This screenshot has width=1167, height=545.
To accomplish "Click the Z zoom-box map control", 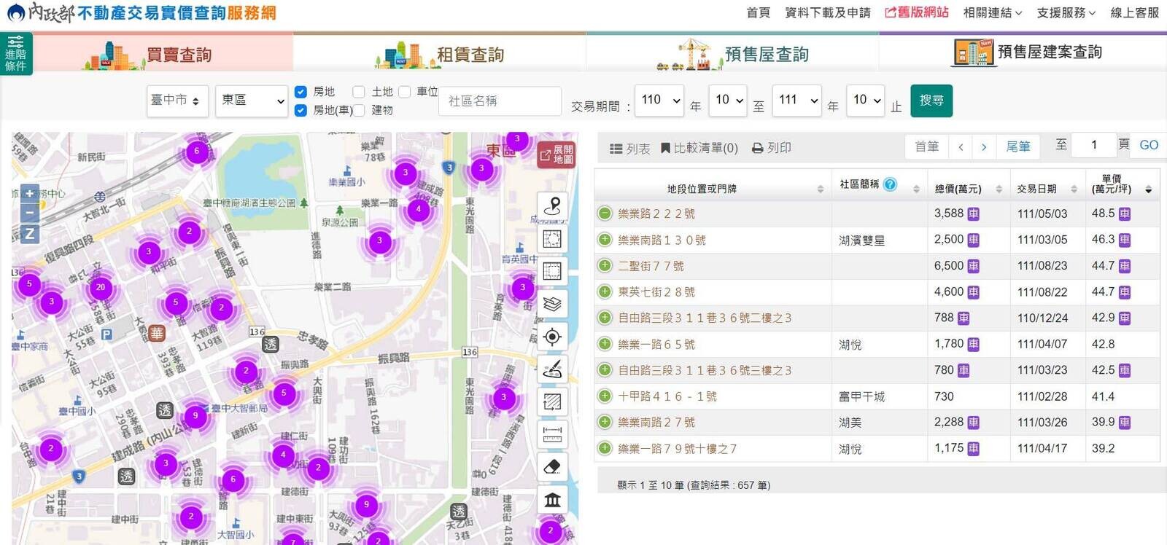I will tap(29, 234).
